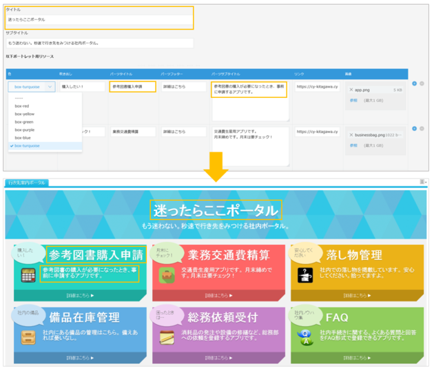Viewport: 434px width, 371px height.
Task: Click the タイトル input field
Action: point(100,19)
